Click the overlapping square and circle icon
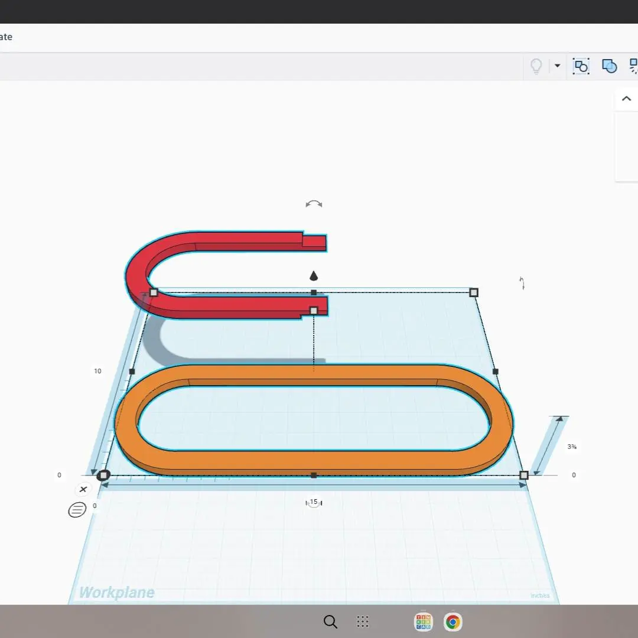The width and height of the screenshot is (638, 638). coord(609,66)
